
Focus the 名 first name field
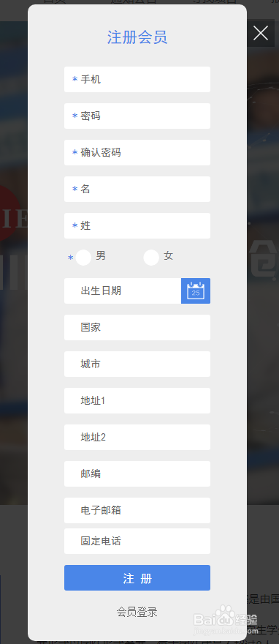[137, 189]
